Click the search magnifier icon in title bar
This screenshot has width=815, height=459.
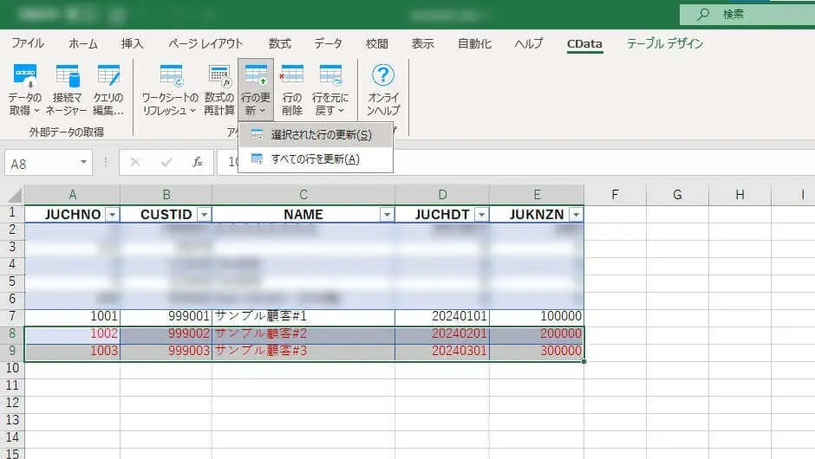[x=703, y=14]
